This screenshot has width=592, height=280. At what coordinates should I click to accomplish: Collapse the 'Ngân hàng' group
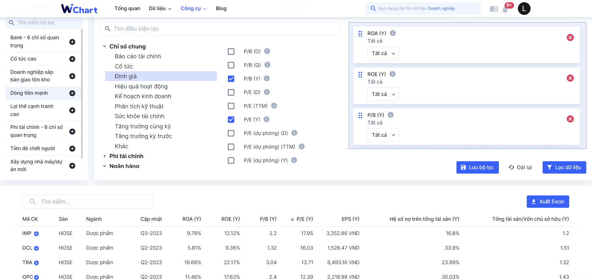pos(105,166)
